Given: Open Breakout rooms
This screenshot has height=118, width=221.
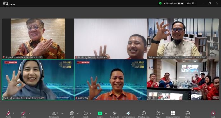Looking at the screenshot, I should click(173, 114).
